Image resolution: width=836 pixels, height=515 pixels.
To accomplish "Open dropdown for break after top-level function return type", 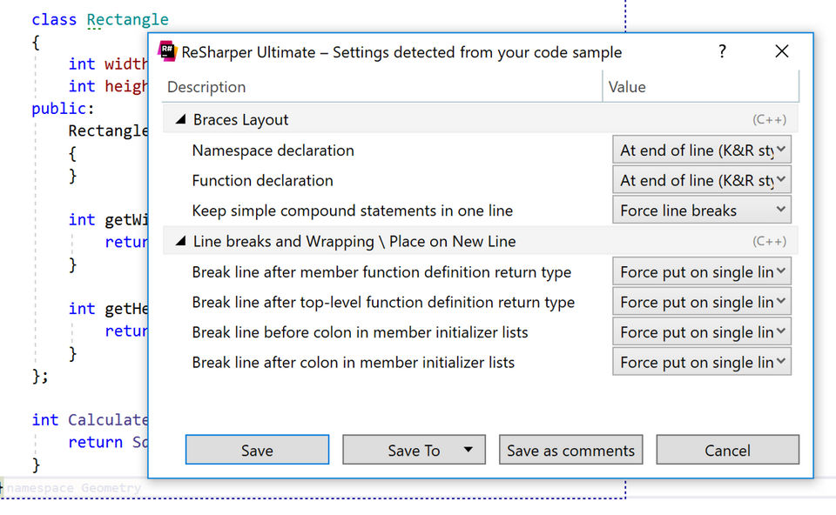I will click(702, 303).
